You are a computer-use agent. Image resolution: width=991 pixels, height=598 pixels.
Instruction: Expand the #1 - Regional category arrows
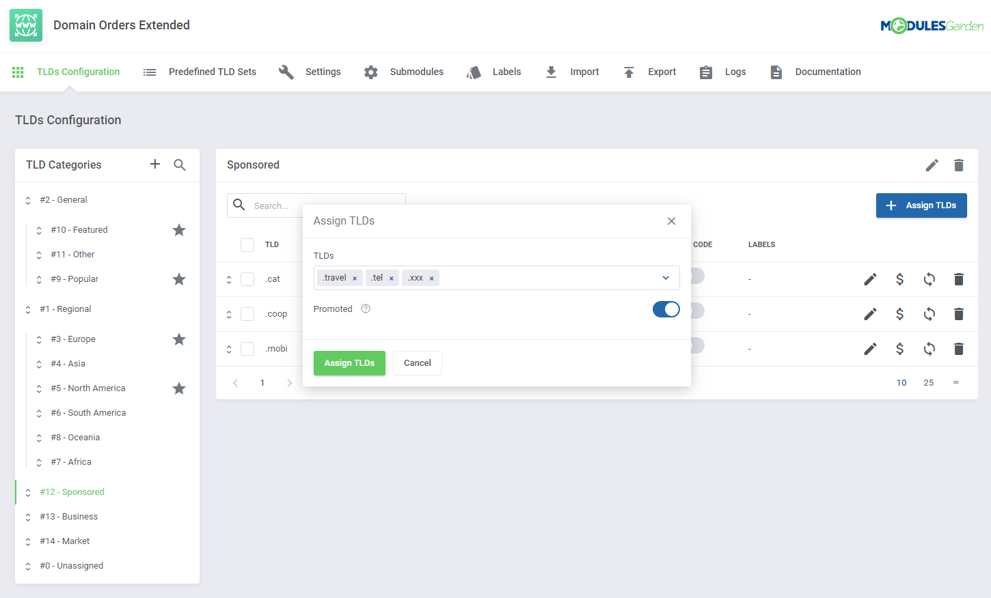(x=28, y=309)
